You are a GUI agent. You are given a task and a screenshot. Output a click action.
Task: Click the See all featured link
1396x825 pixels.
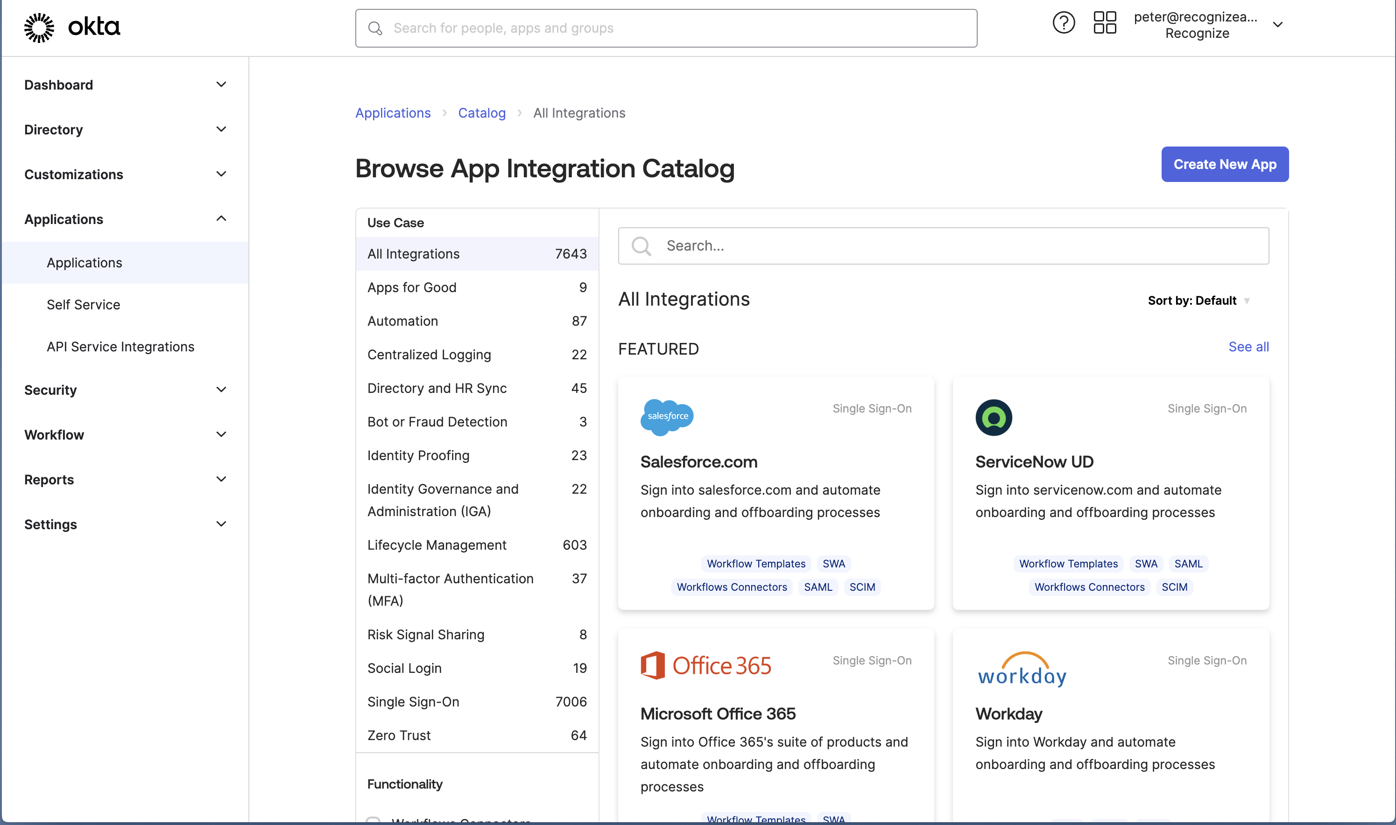click(x=1248, y=347)
